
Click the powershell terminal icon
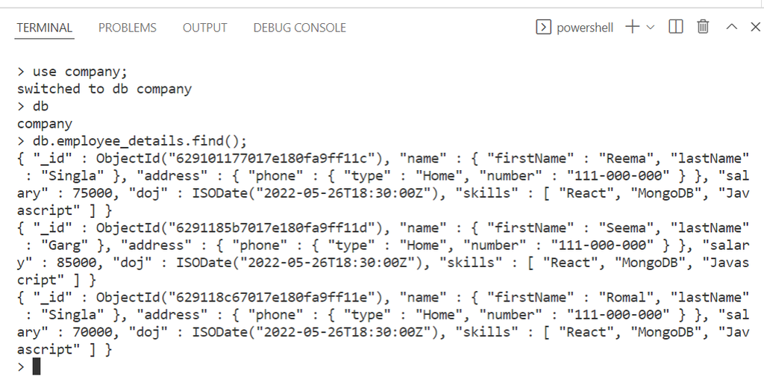(543, 27)
